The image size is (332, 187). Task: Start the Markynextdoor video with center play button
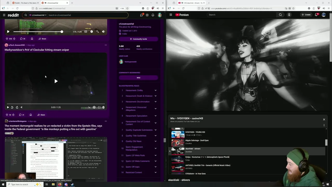pyautogui.click(x=56, y=81)
